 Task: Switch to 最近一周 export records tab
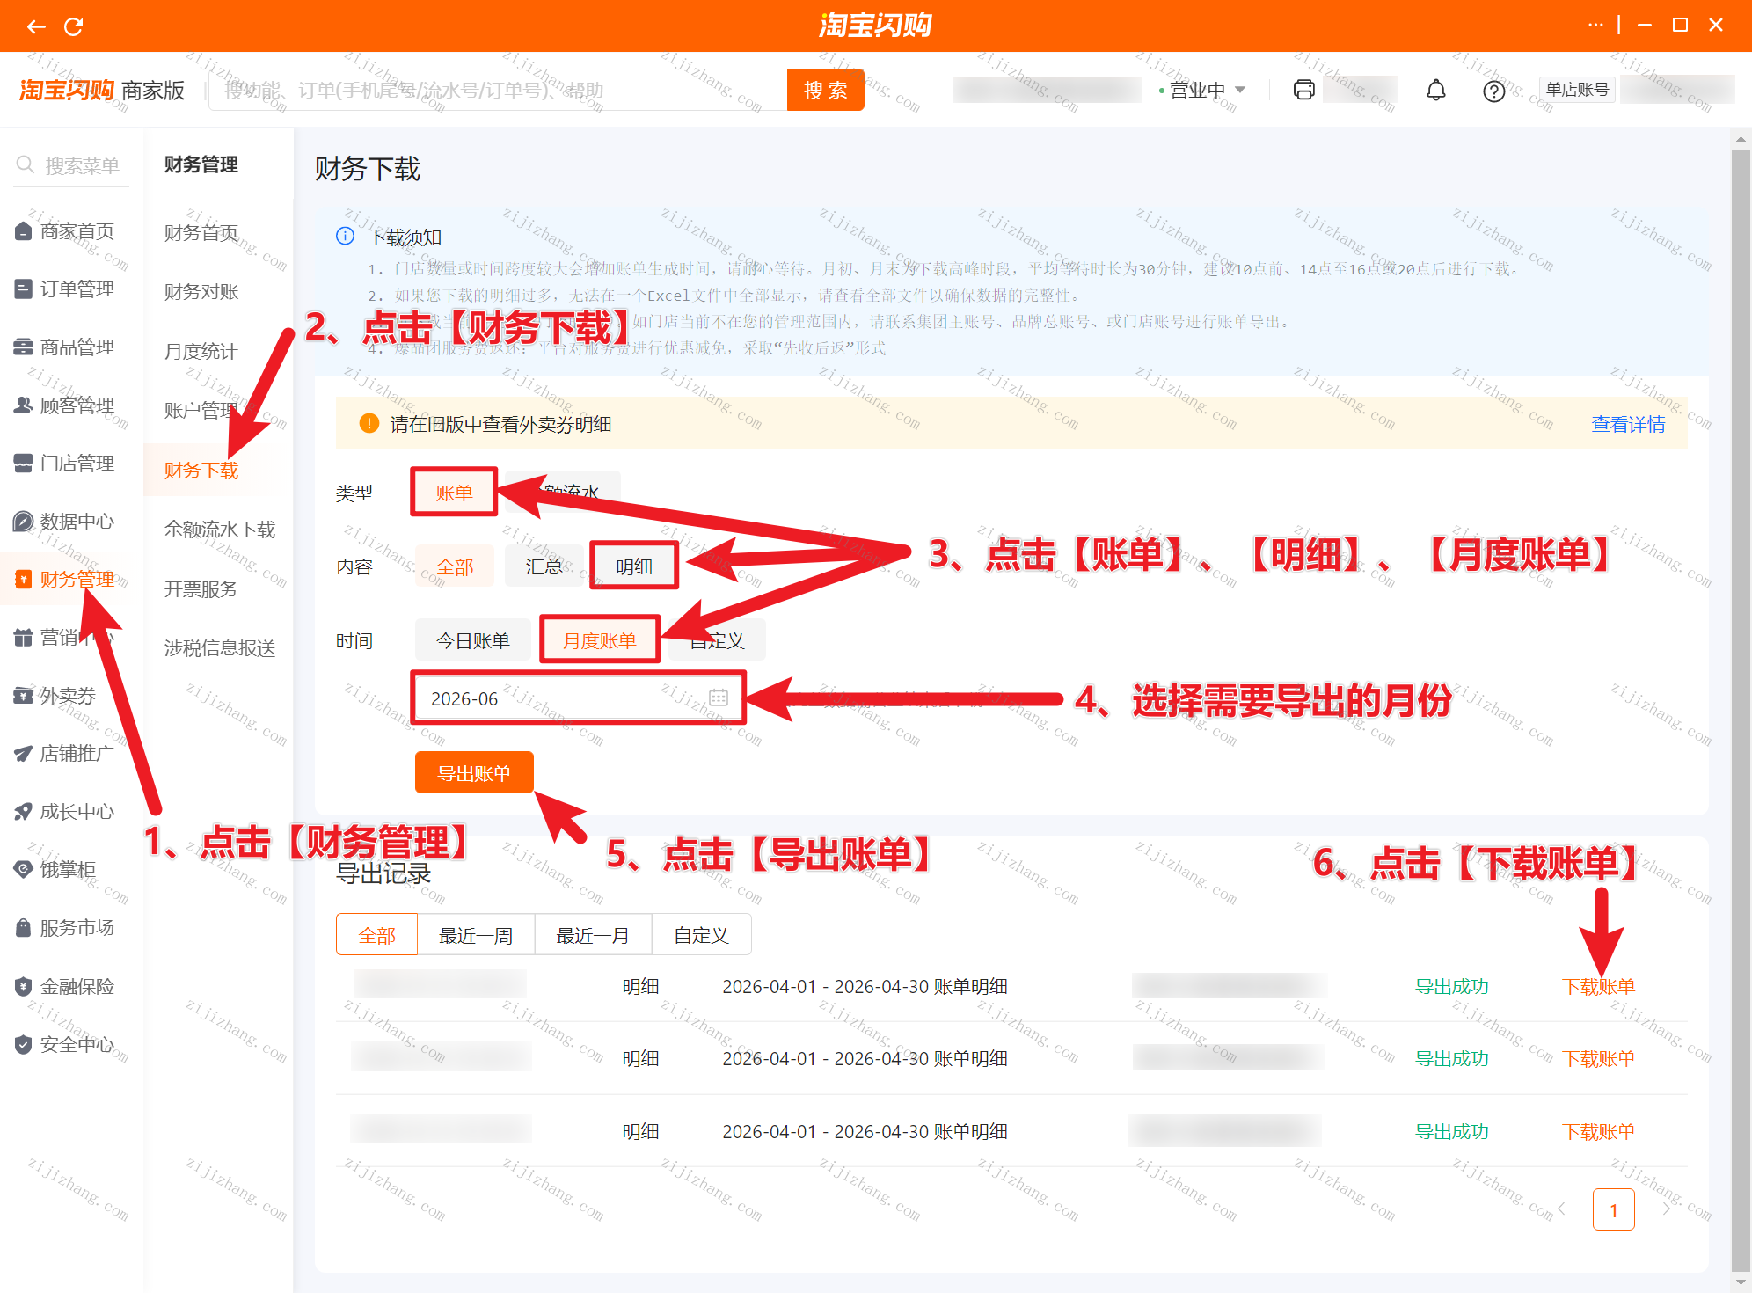(476, 935)
